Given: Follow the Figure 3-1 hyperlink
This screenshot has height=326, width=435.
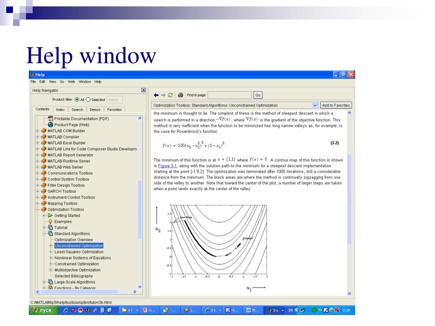Looking at the screenshot, I should (x=167, y=166).
